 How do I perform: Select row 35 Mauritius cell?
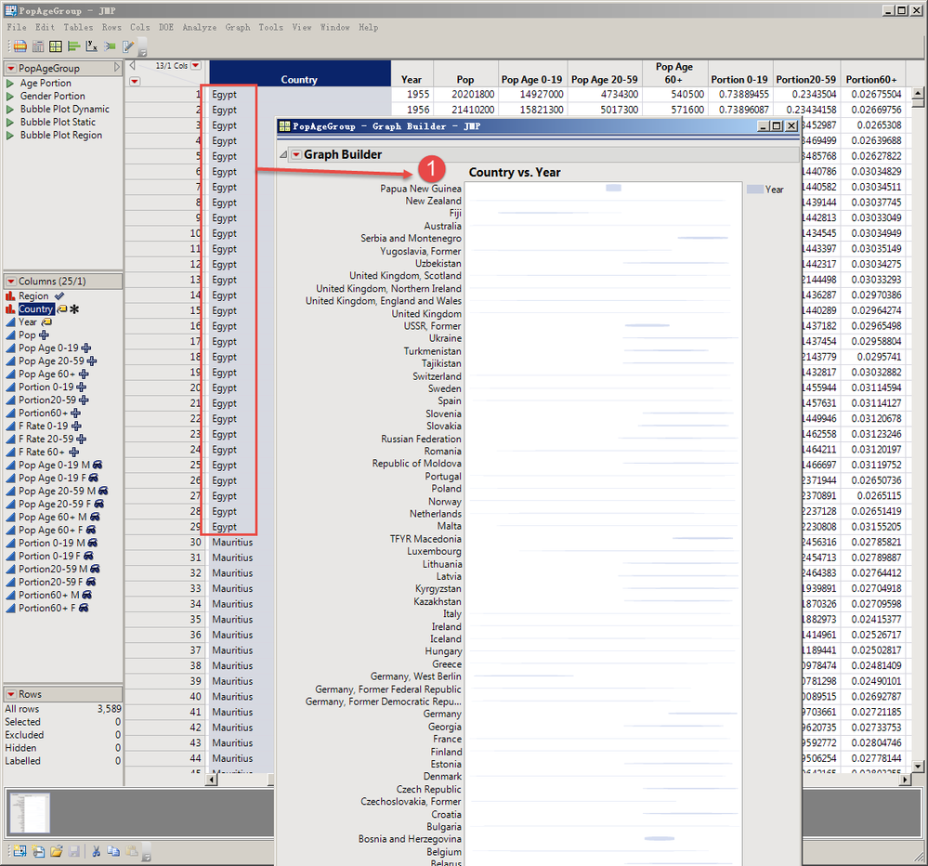point(231,619)
